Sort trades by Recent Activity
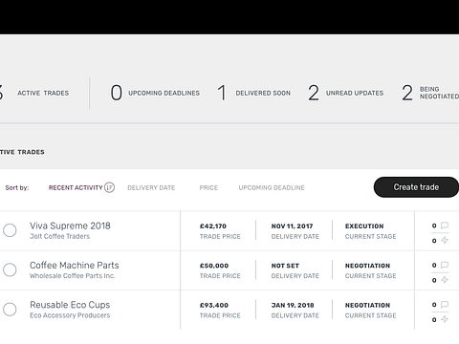This screenshot has height=344, width=459. coord(76,187)
